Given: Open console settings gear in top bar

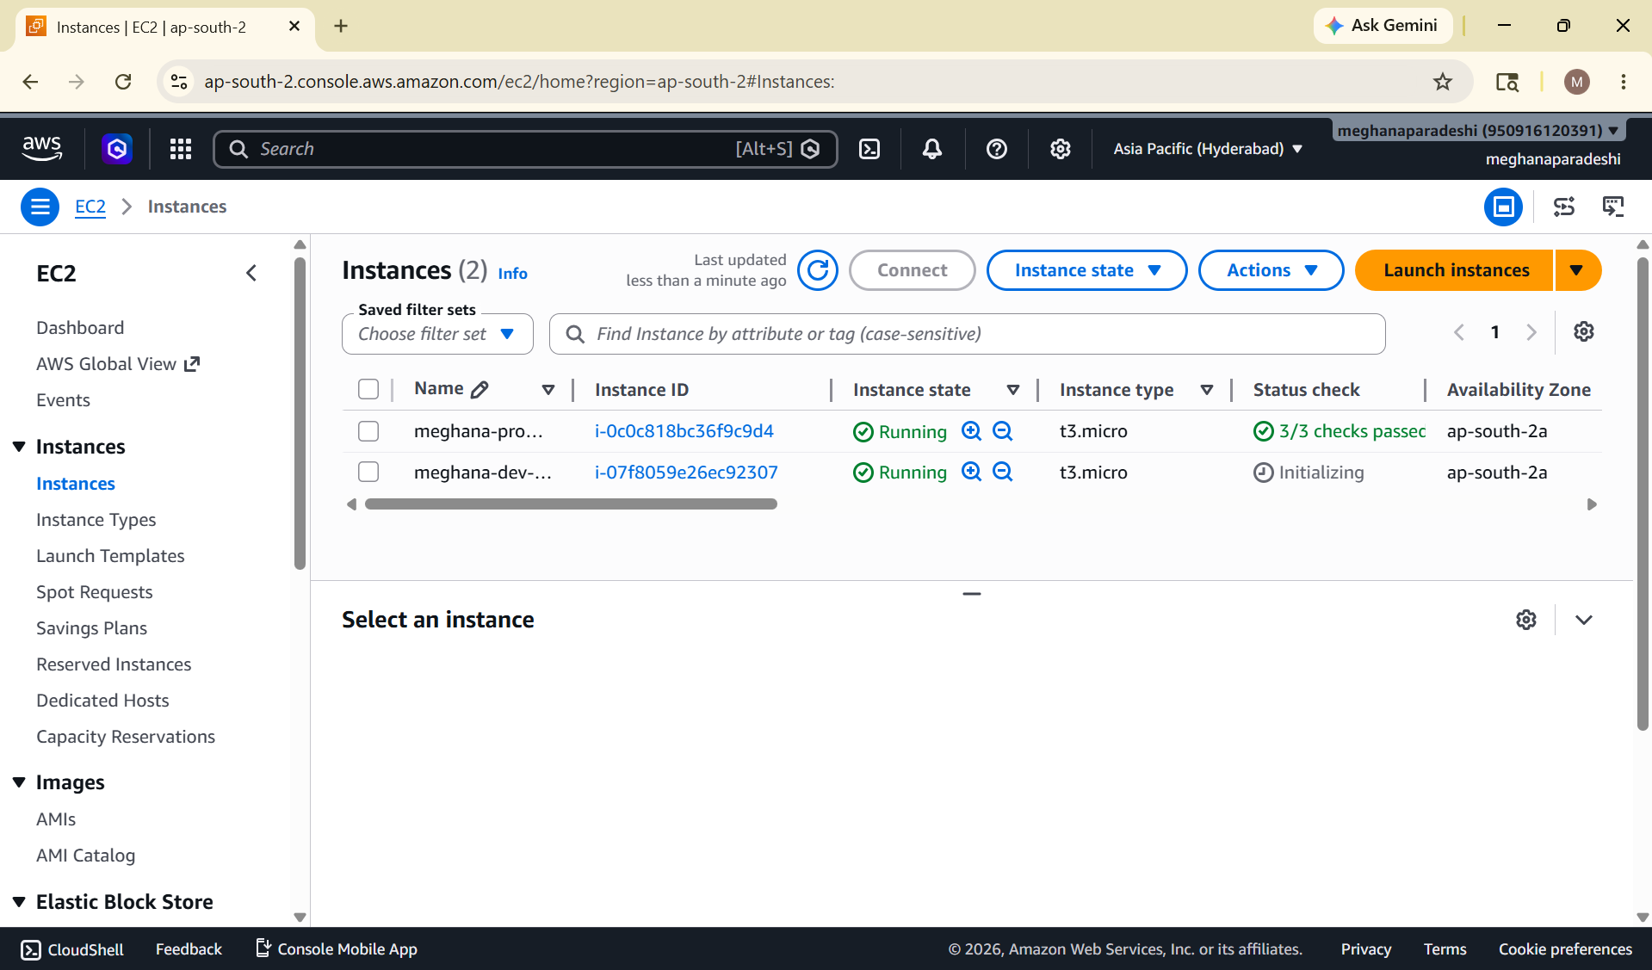Looking at the screenshot, I should [1061, 149].
